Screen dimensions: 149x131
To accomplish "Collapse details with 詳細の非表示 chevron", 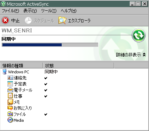I will click(x=144, y=54).
